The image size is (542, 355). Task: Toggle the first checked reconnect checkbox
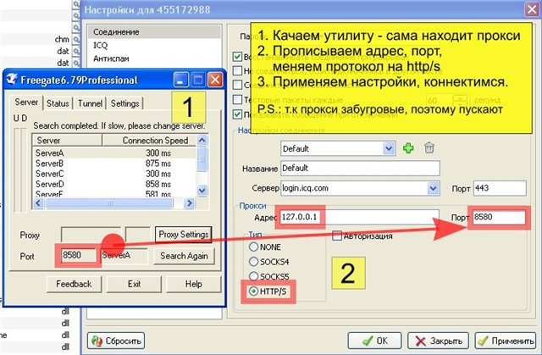pyautogui.click(x=237, y=57)
